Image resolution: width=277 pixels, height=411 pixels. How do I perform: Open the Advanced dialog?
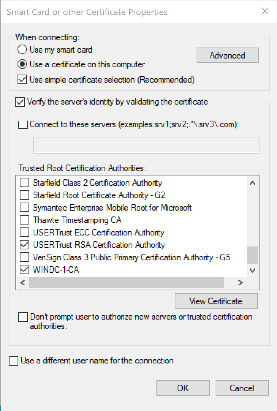click(x=227, y=55)
